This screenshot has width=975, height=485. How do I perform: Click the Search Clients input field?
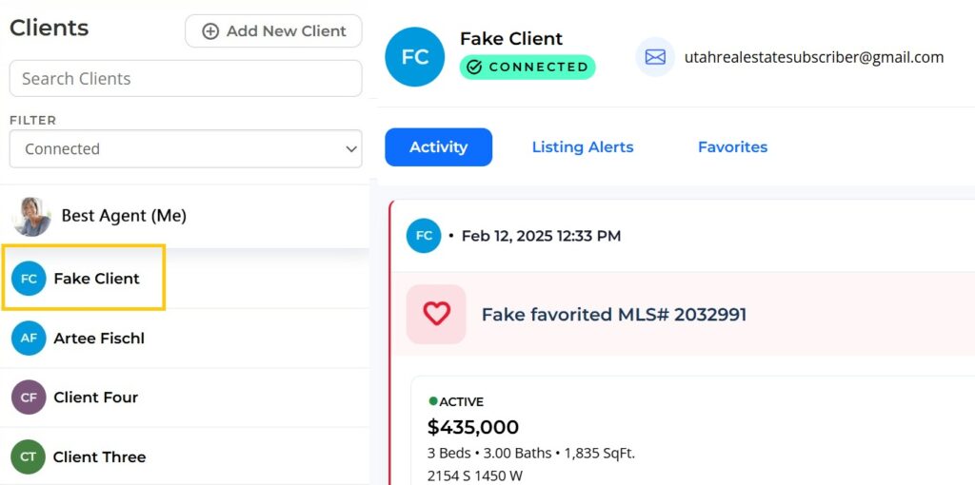186,79
